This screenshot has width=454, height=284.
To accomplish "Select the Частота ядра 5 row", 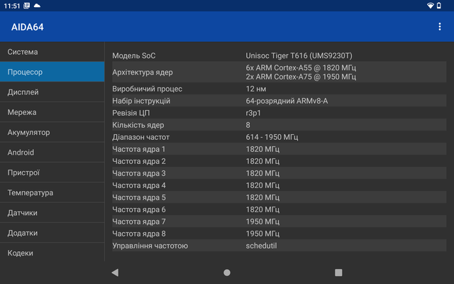I will click(x=279, y=197).
